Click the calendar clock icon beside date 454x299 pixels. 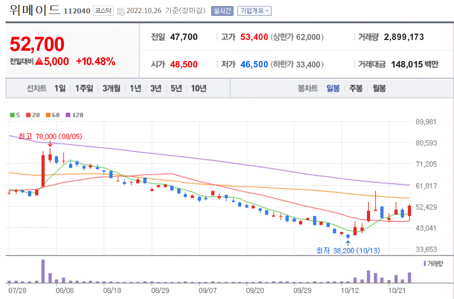point(121,12)
